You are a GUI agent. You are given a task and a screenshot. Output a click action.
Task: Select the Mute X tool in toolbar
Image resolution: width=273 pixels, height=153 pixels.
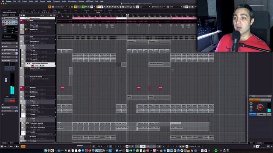click(x=115, y=7)
